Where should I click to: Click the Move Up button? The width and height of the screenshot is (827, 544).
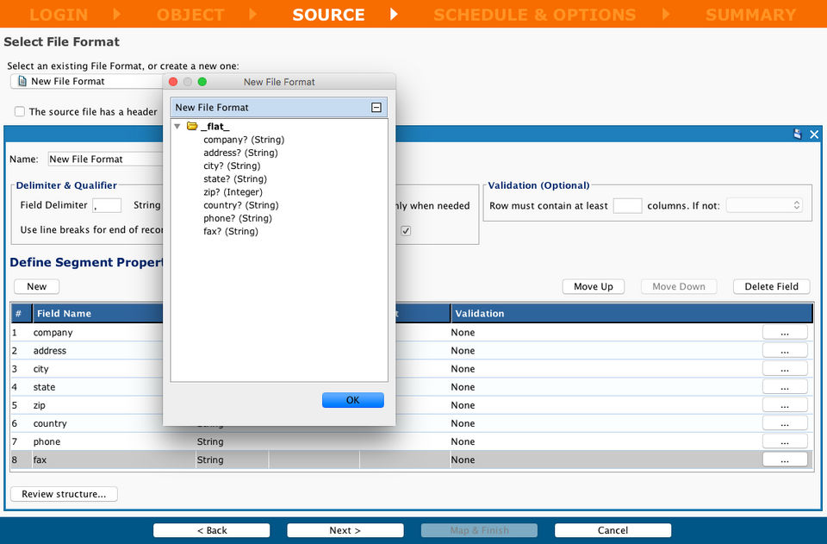click(594, 286)
